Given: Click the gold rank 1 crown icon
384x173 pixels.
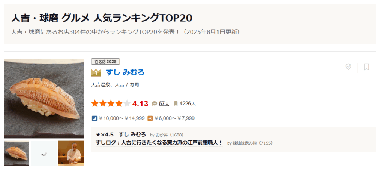Looking at the screenshot, I should pyautogui.click(x=96, y=72).
